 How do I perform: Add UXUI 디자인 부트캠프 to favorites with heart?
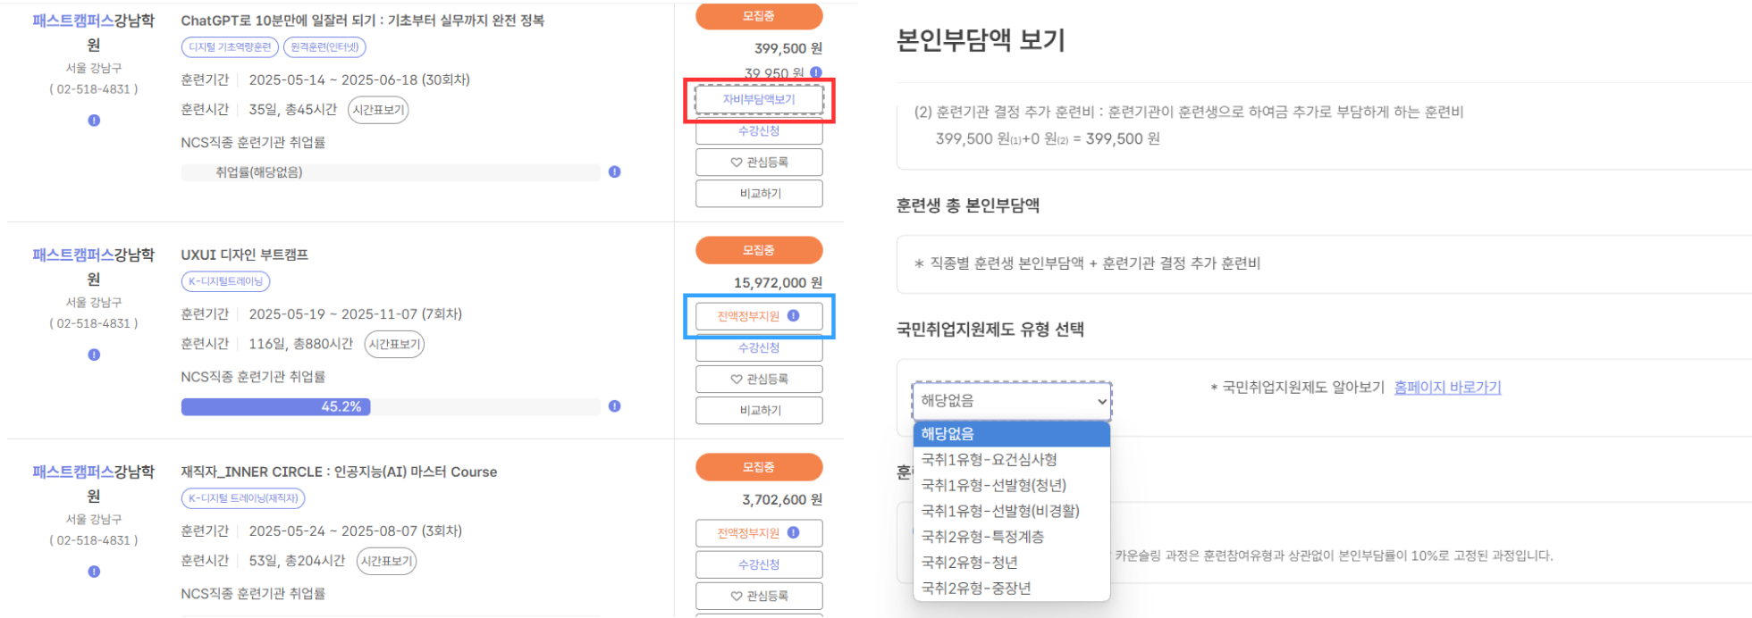(x=759, y=379)
